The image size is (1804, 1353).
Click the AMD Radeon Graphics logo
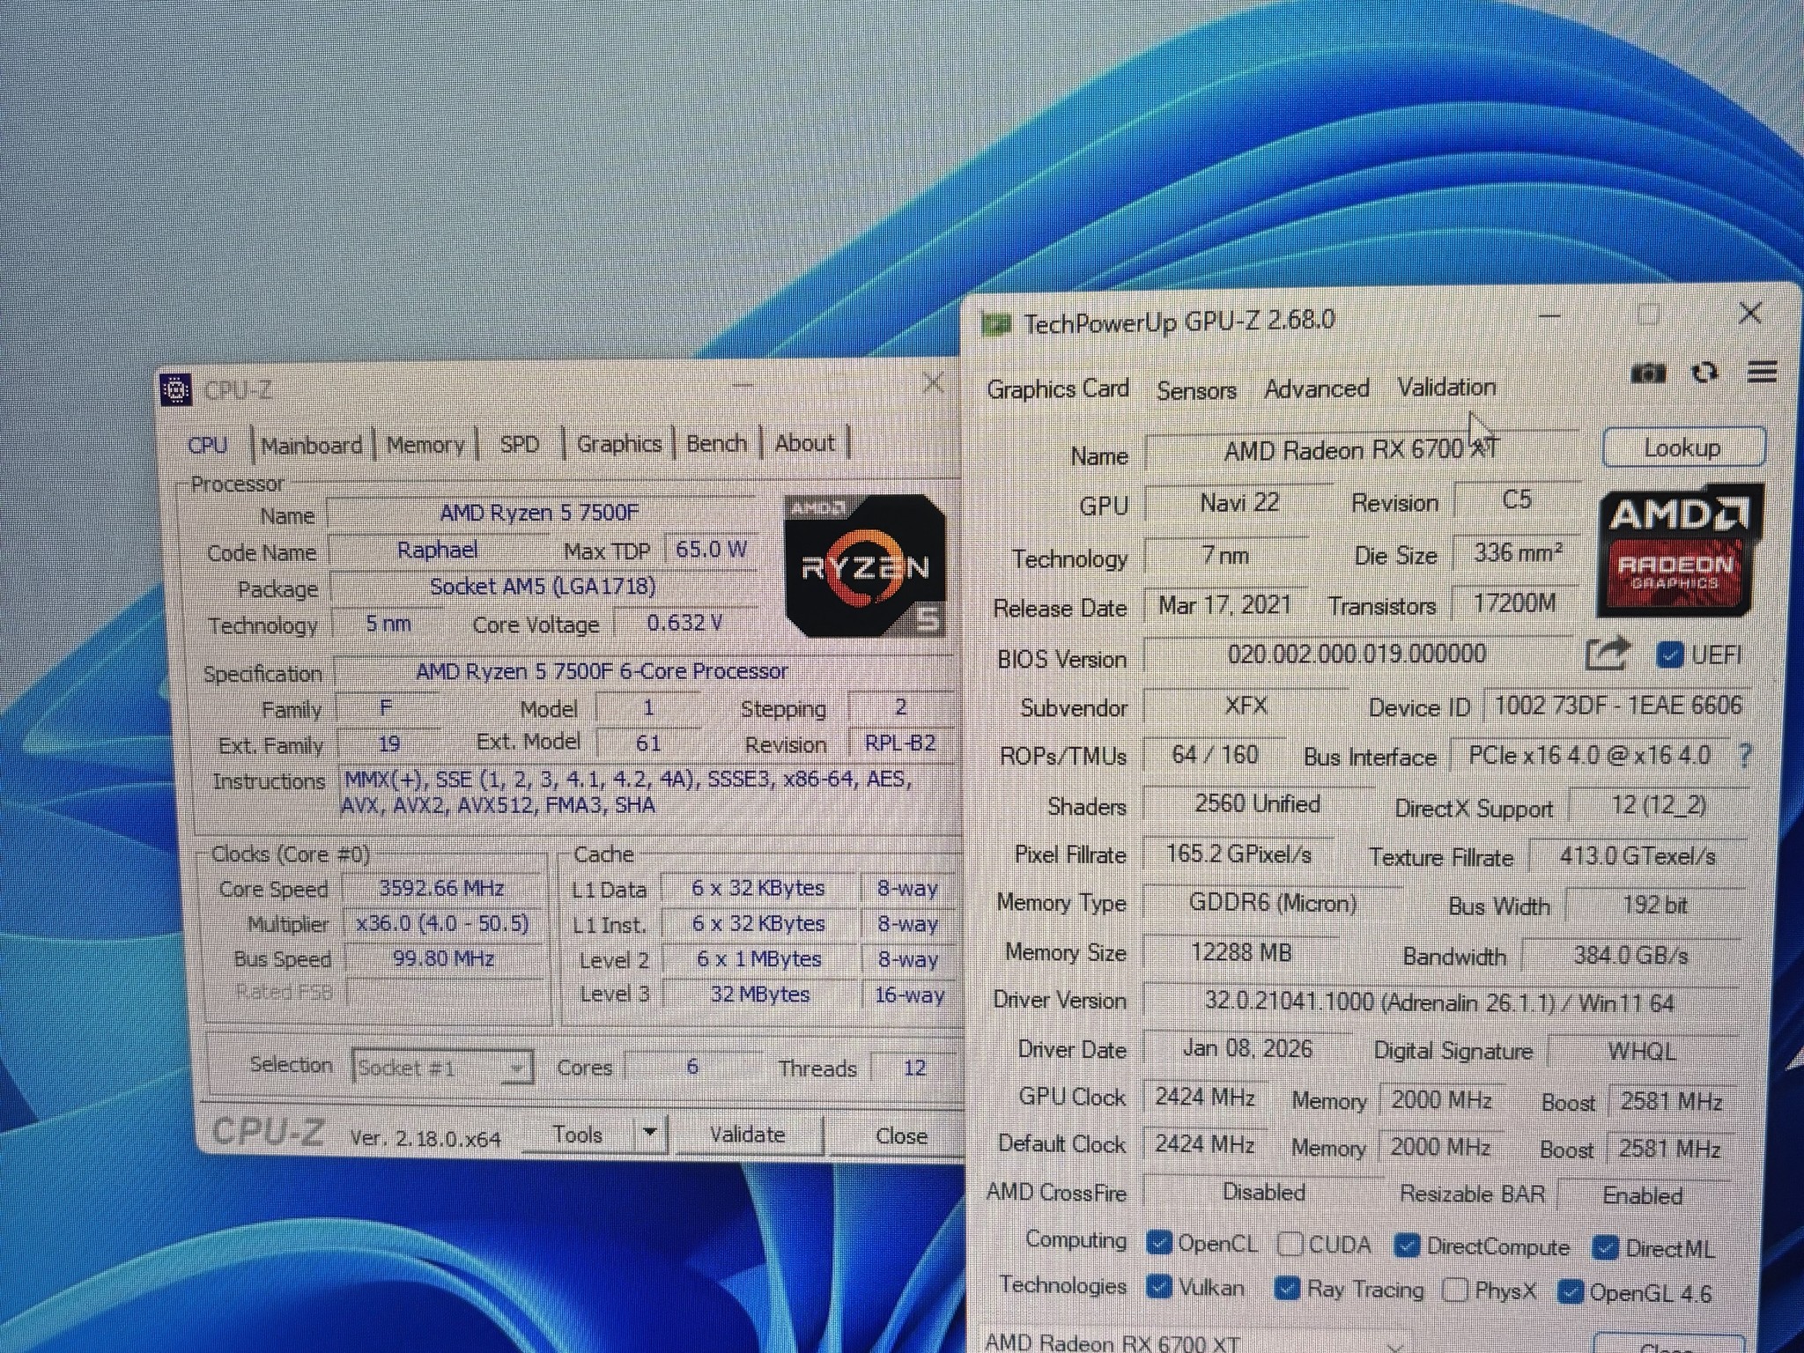(x=1680, y=552)
